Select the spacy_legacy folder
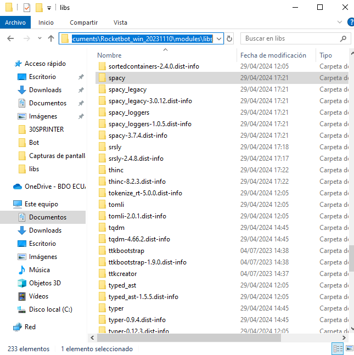The height and width of the screenshot is (355, 354). click(127, 89)
